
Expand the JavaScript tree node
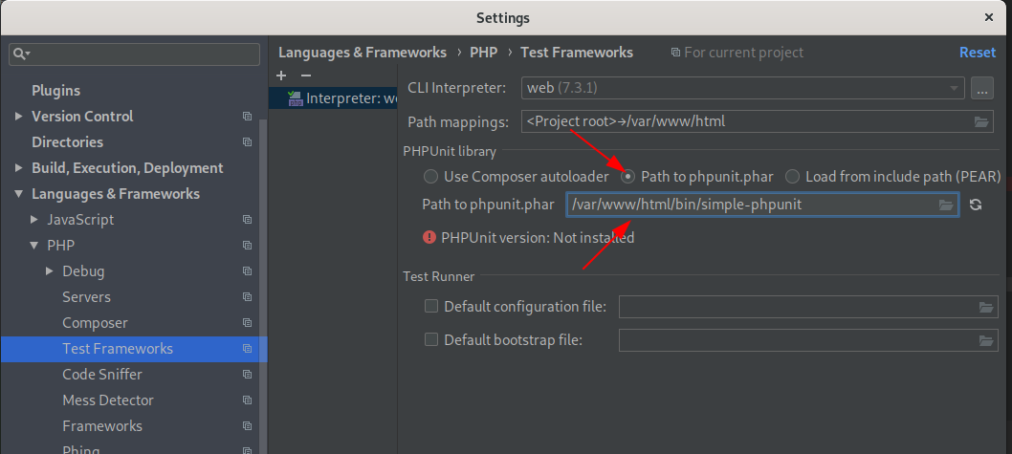[x=34, y=219]
